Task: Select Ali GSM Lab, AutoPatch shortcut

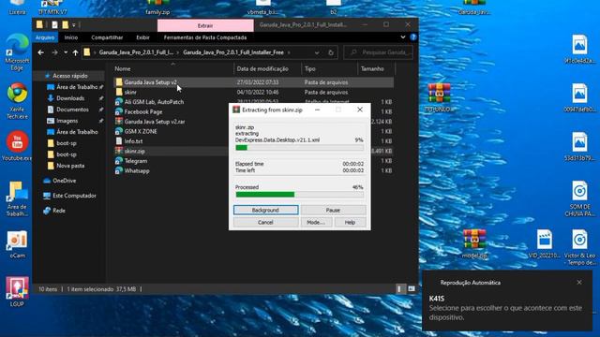Action: coord(154,102)
